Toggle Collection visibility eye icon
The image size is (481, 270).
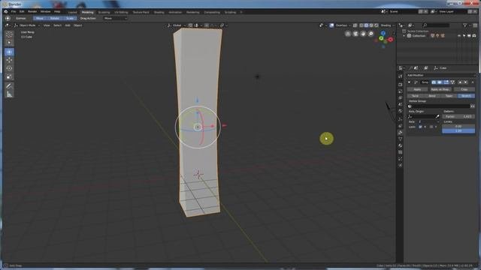pyautogui.click(x=459, y=36)
